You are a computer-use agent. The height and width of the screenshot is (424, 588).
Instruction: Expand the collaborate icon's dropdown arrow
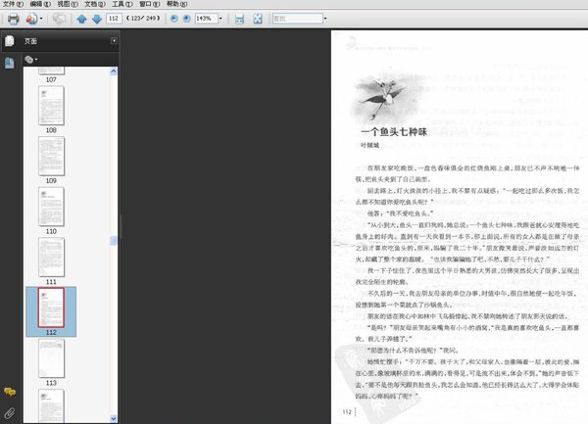tap(41, 19)
